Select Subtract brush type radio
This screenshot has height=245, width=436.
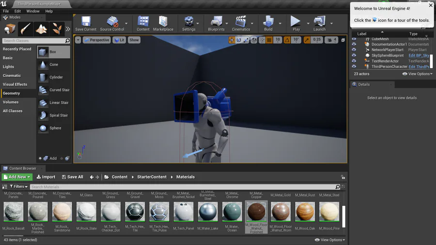click(x=62, y=158)
